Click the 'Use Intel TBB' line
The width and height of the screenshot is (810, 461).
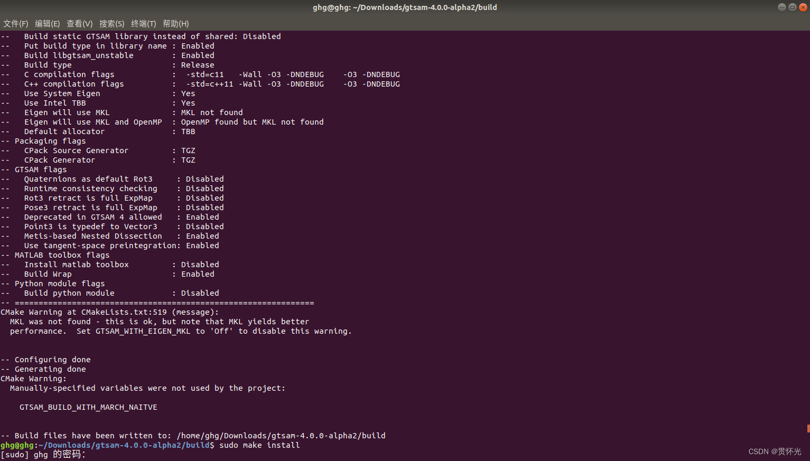(98, 103)
